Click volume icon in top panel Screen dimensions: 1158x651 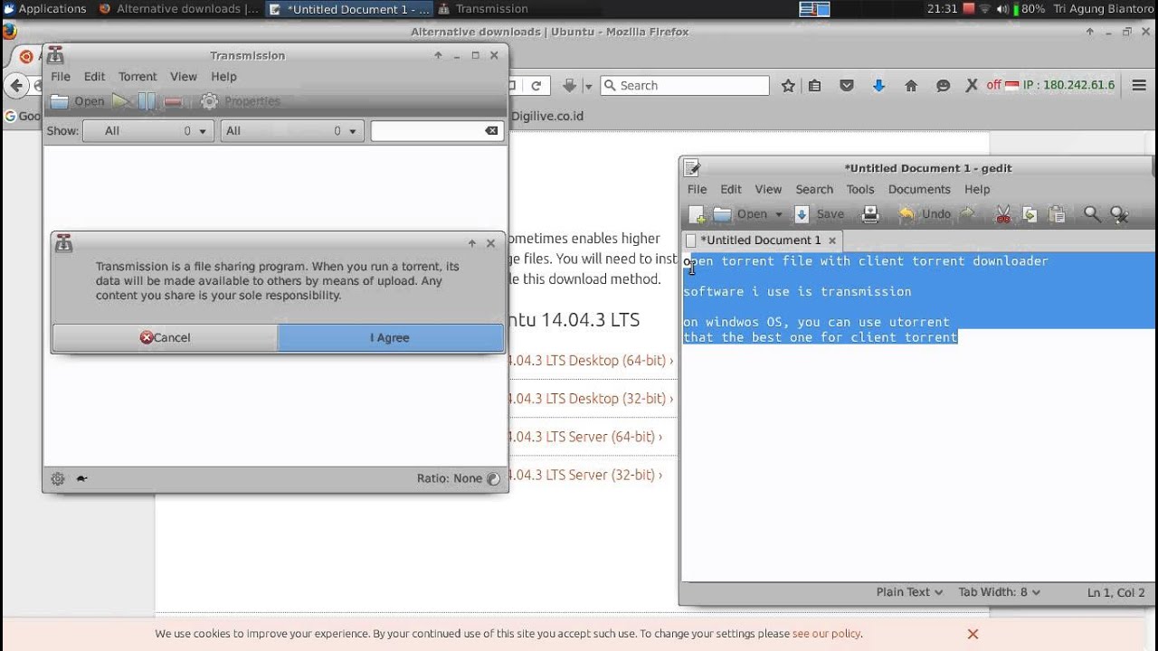pos(1001,9)
